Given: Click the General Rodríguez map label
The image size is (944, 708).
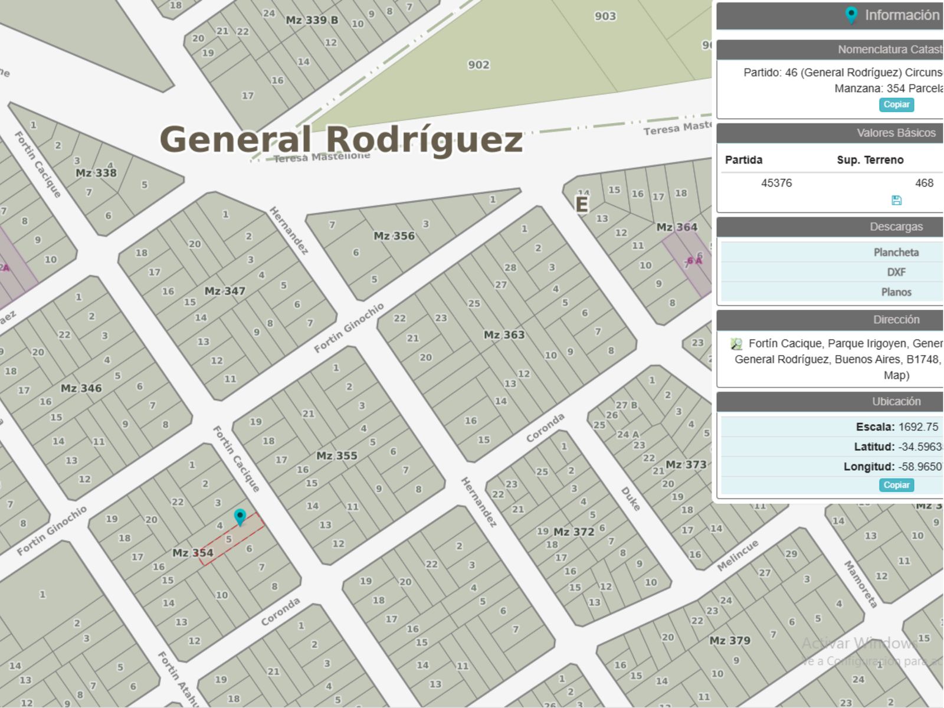Looking at the screenshot, I should (341, 140).
